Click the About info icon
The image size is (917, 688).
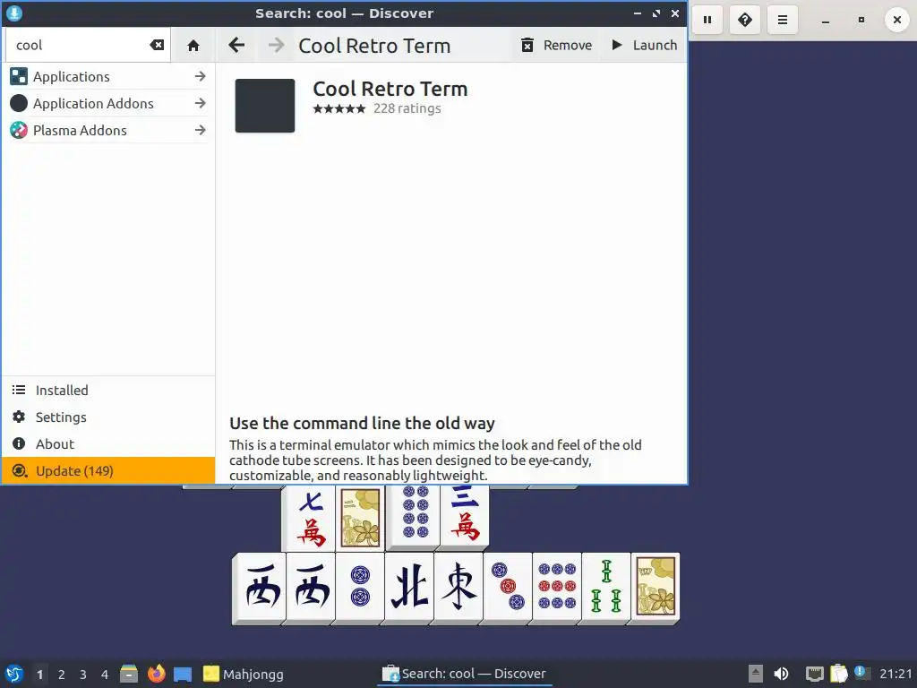19,444
